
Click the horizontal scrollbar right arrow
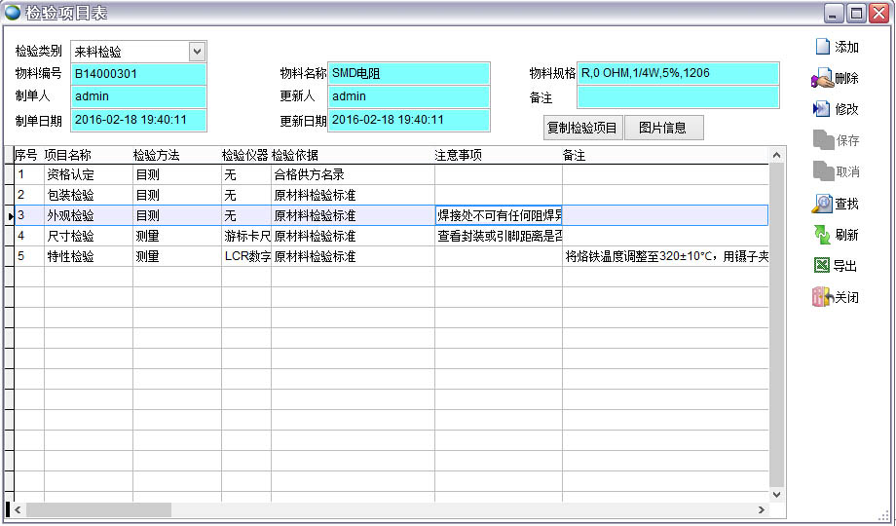coord(763,510)
